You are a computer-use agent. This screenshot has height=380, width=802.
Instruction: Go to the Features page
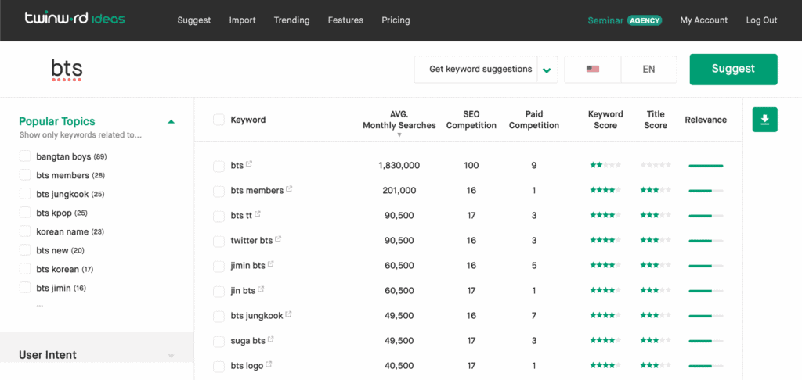(345, 20)
